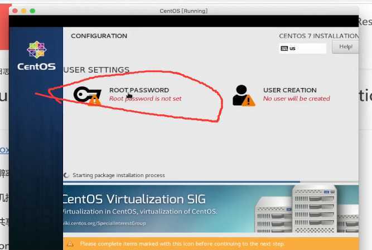Maximize the CentOS VM window (green button)
Viewport: 372px width, 250px height.
[32, 11]
